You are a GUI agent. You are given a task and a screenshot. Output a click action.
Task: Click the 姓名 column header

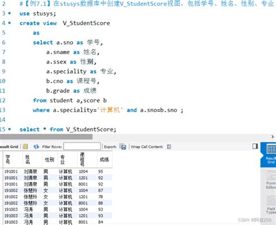[x=33, y=160]
